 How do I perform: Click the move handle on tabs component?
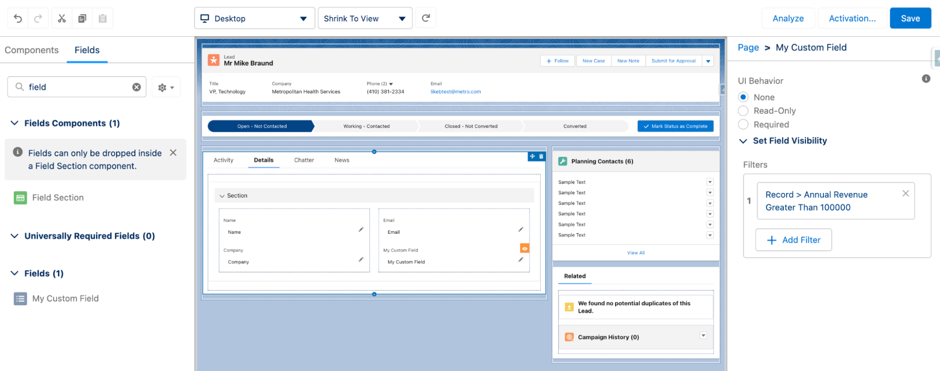point(532,156)
